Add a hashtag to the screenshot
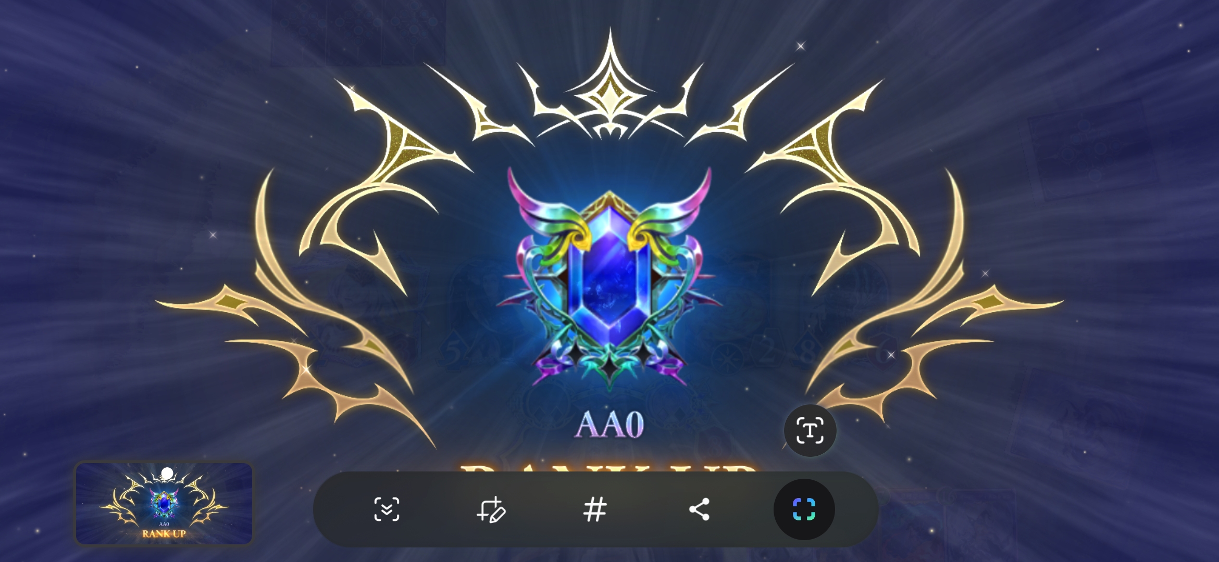 (x=595, y=509)
